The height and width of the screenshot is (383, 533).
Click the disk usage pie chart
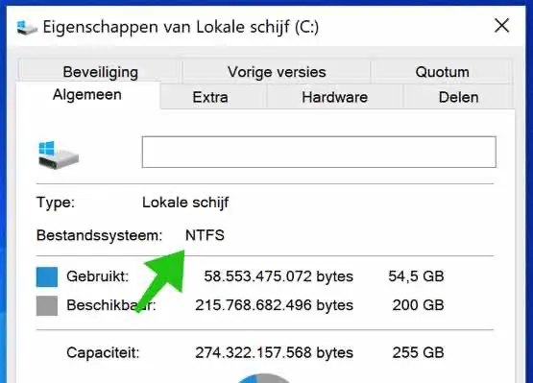click(263, 378)
